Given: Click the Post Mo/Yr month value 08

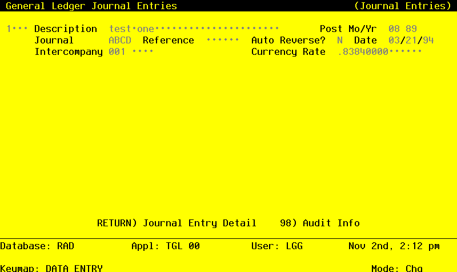Looking at the screenshot, I should 394,29.
